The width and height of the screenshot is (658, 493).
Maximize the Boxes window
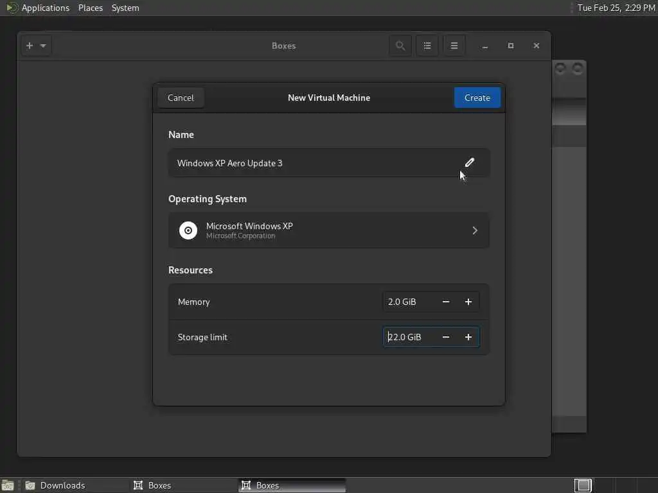(x=511, y=46)
